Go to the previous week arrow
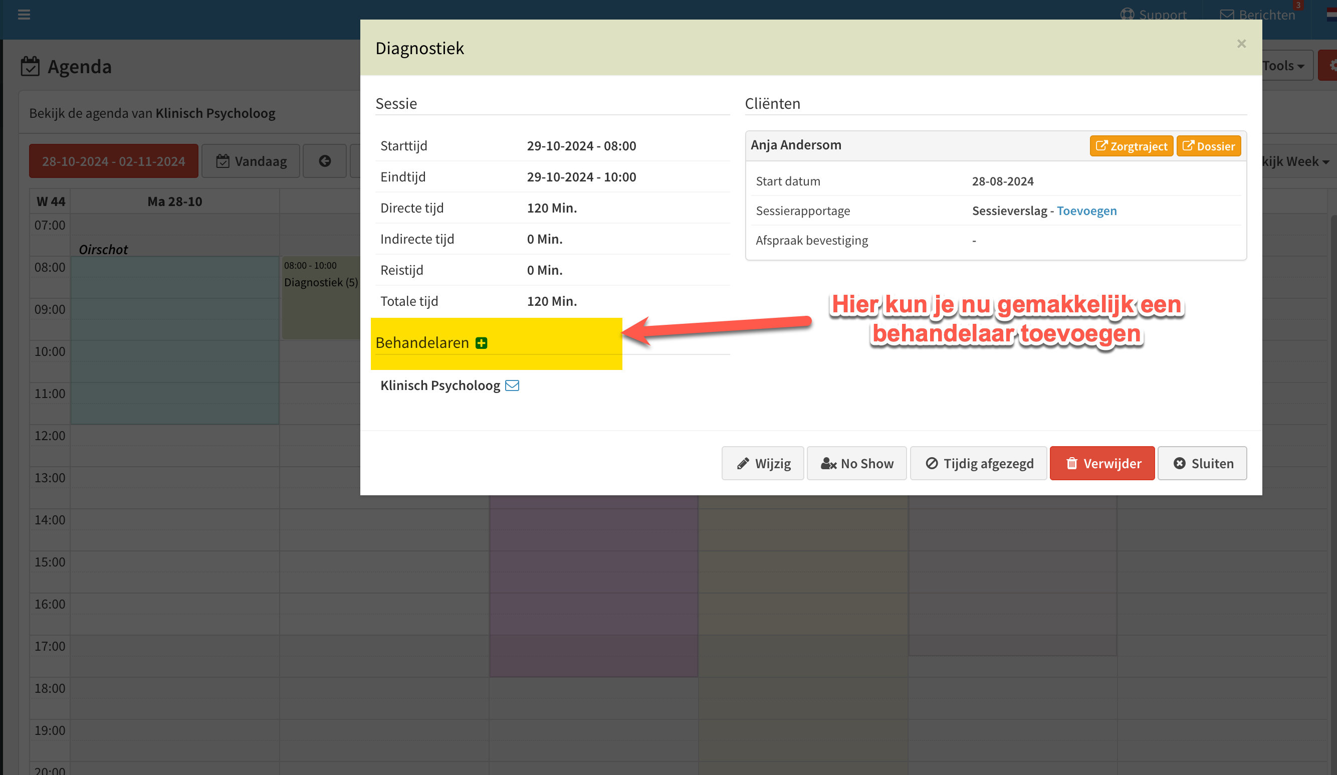Screen dimensions: 1337x775 [x=325, y=161]
